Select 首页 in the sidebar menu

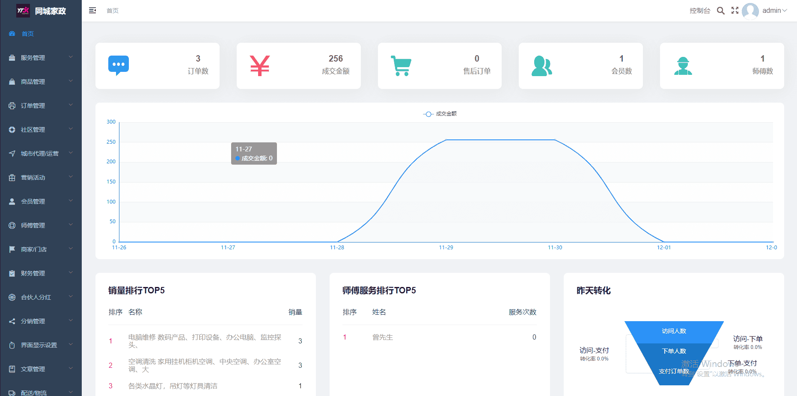tap(41, 34)
